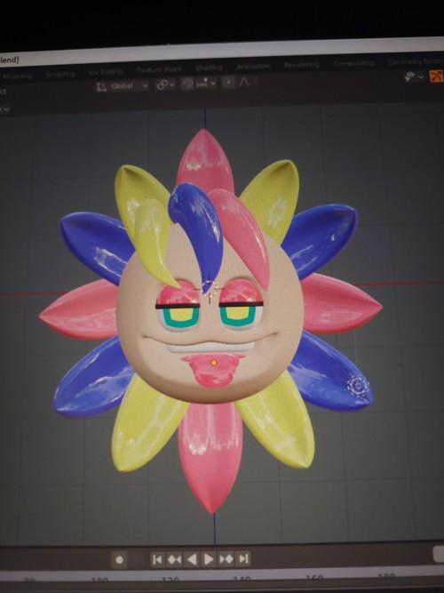Jump to the next keyframe
The width and height of the screenshot is (444, 593).
point(226,558)
